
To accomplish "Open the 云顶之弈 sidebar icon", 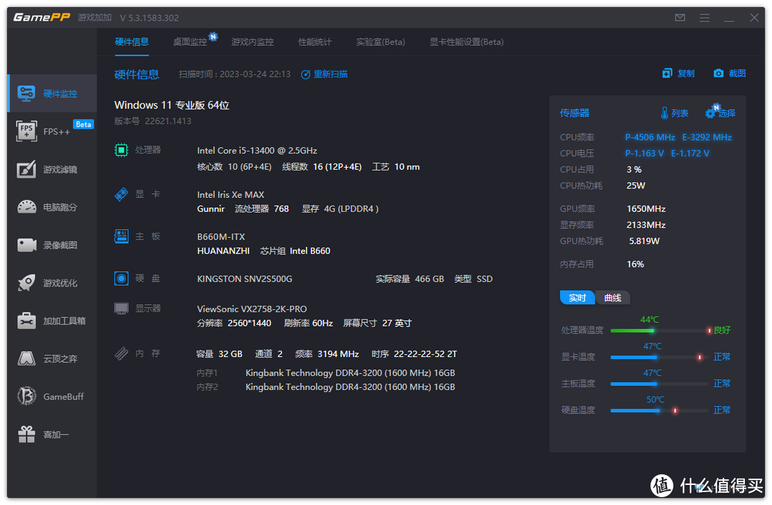I will tap(26, 359).
